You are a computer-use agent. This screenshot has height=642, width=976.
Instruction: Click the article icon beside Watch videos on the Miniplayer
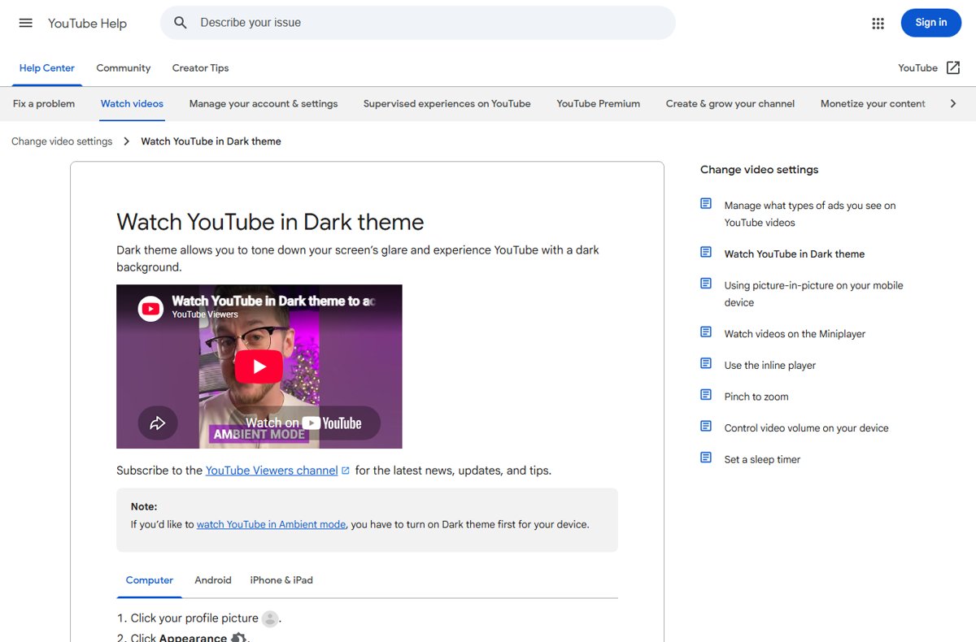[706, 332]
